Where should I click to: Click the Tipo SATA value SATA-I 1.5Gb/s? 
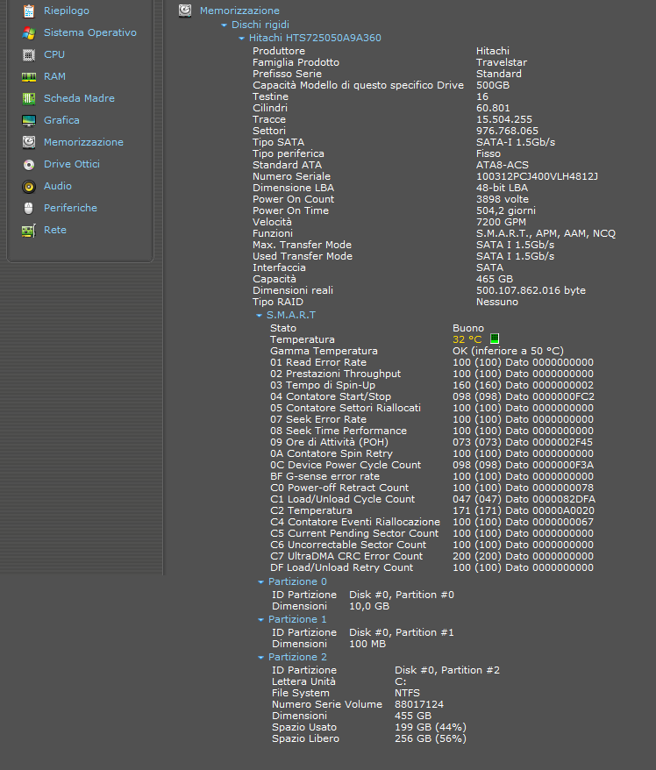coord(516,142)
